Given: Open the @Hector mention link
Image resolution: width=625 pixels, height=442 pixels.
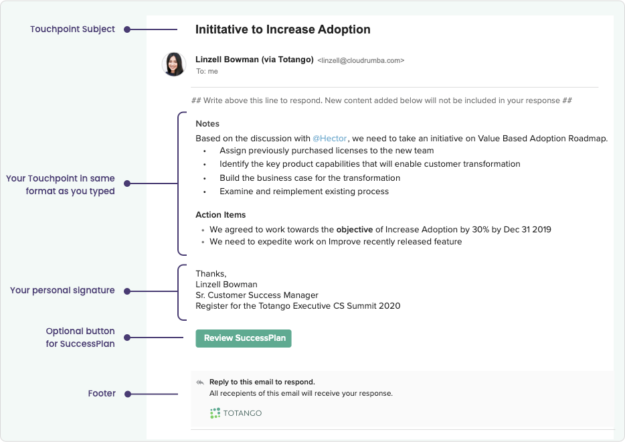Looking at the screenshot, I should [330, 139].
